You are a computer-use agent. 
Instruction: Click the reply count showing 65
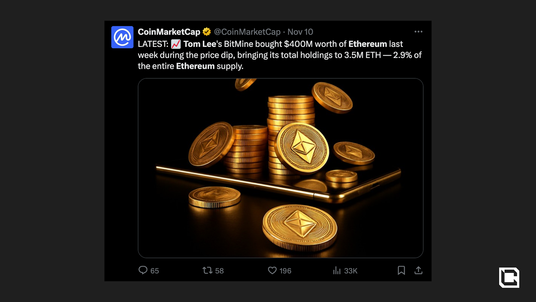pos(154,271)
